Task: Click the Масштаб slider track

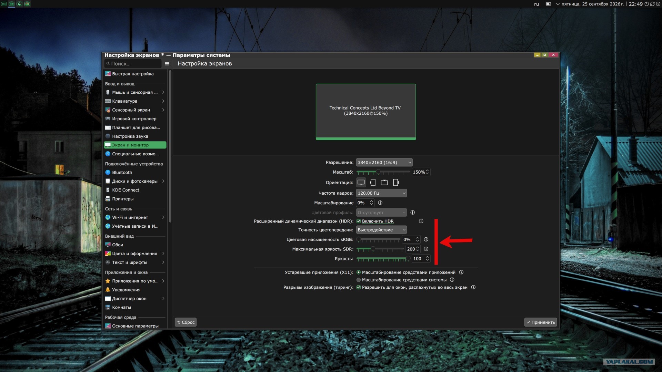Action: coord(383,172)
